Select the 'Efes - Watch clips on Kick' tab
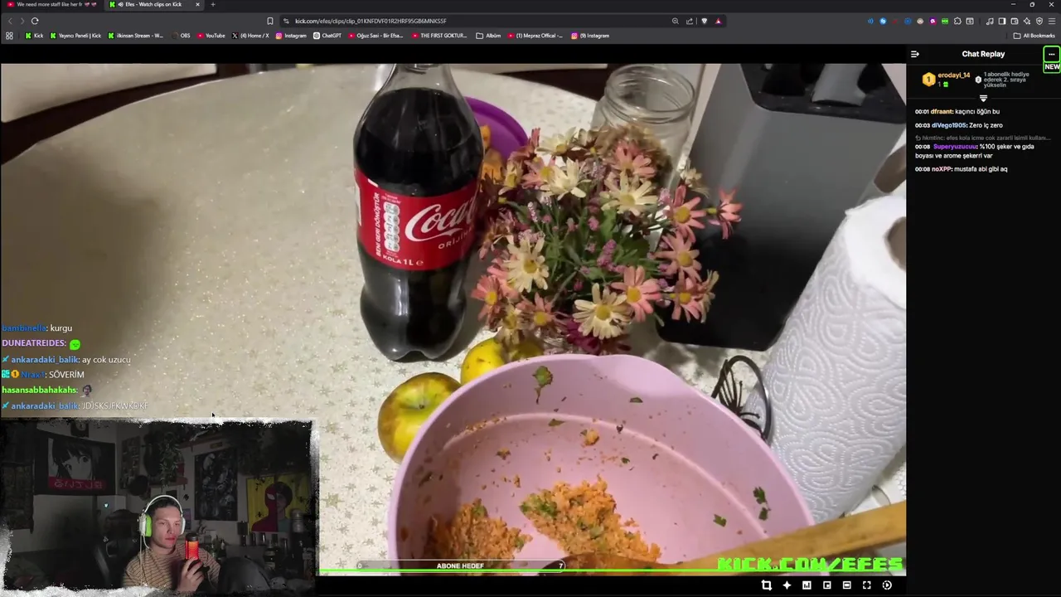The image size is (1061, 597). (153, 4)
